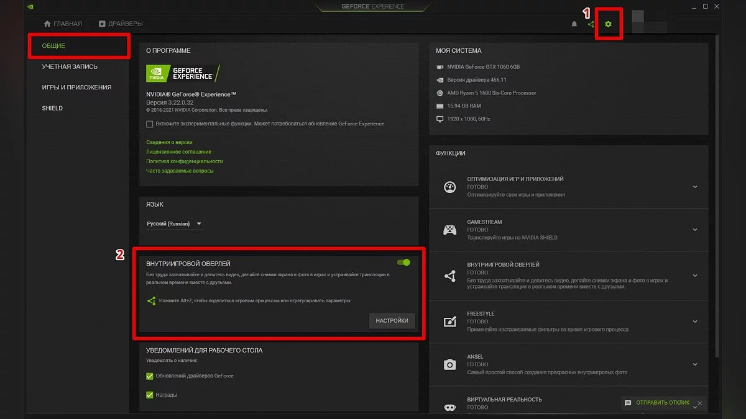The image size is (746, 419).
Task: Switch to the Драйверы tab
Action: [x=121, y=24]
